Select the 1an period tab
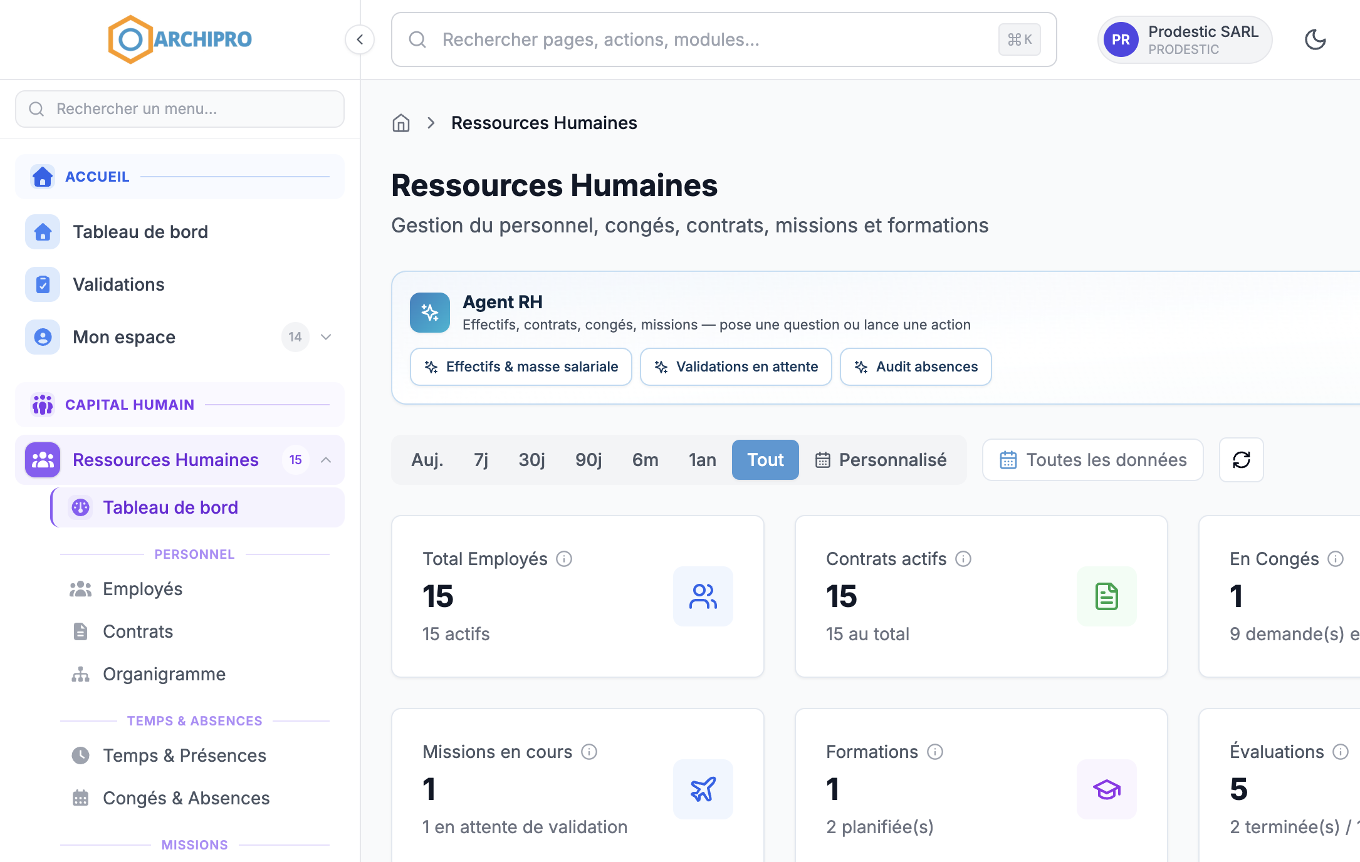Viewport: 1360px width, 862px height. point(702,460)
